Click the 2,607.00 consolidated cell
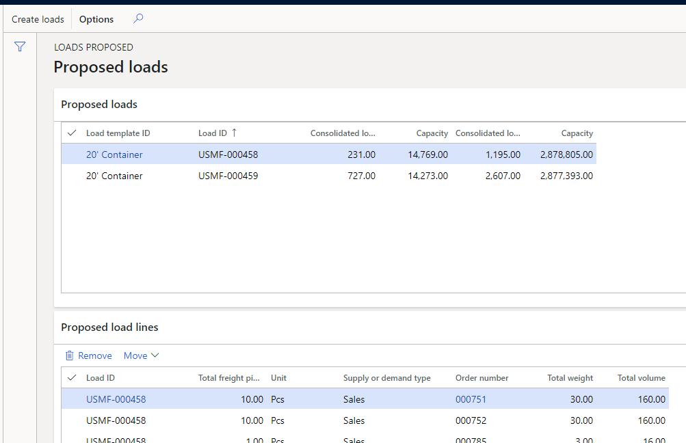 503,176
